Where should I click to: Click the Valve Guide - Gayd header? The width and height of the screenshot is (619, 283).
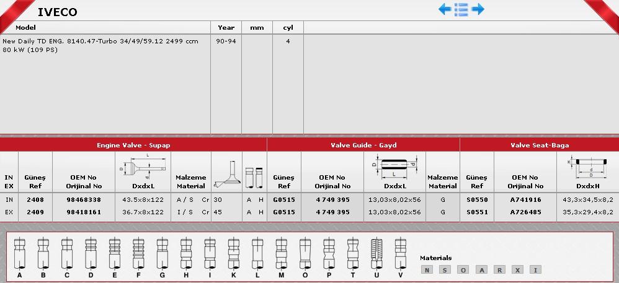pyautogui.click(x=363, y=145)
